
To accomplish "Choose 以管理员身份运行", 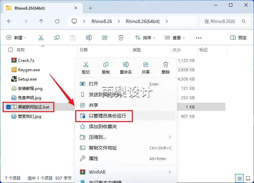I will 126,116.
